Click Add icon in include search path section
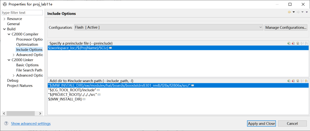Screen dimensions: 310x131 point(289,81)
